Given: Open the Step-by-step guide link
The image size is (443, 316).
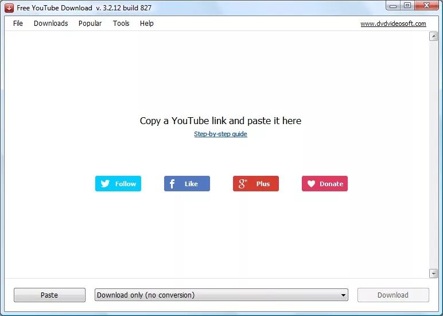Looking at the screenshot, I should [x=221, y=134].
